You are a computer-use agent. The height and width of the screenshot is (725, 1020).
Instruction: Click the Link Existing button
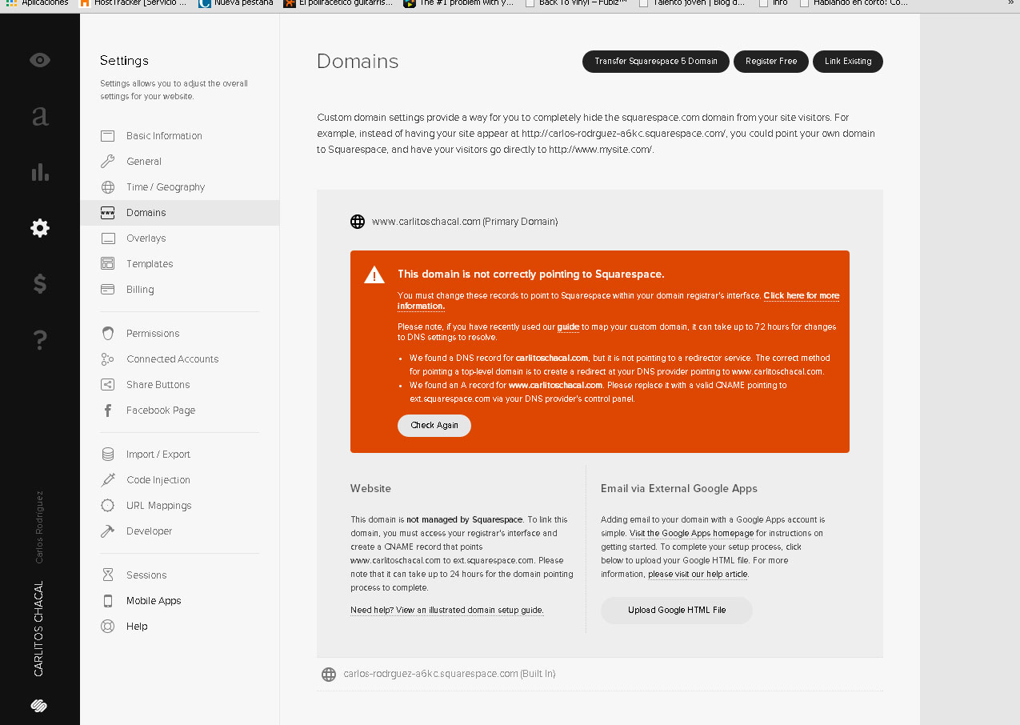tap(848, 62)
